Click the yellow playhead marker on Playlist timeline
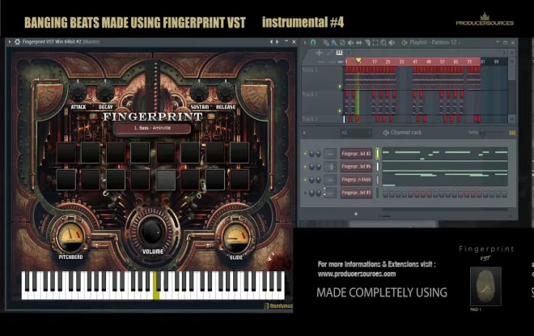 coord(358,61)
